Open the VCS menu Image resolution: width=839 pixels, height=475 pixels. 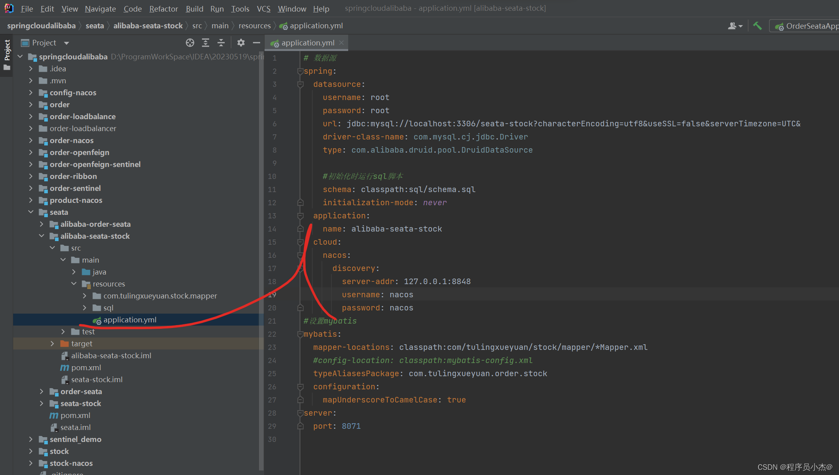pyautogui.click(x=263, y=8)
